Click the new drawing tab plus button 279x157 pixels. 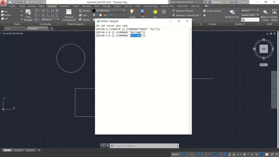point(51,28)
